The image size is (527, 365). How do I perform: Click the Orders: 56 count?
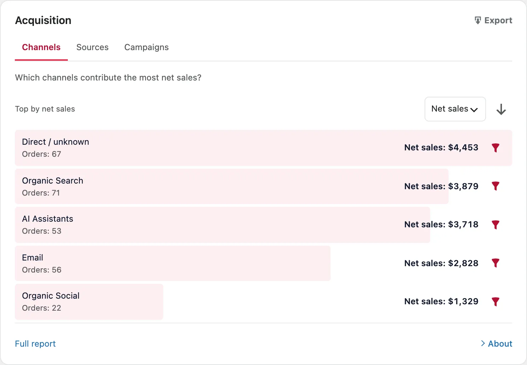(42, 270)
